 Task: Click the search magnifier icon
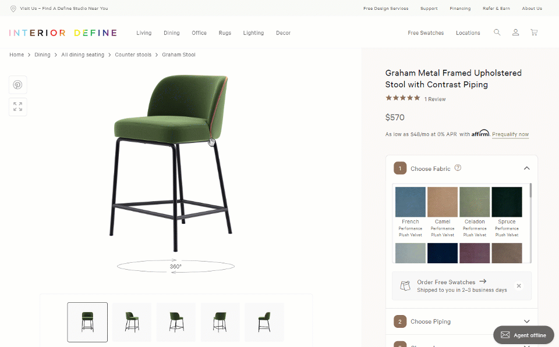497,33
